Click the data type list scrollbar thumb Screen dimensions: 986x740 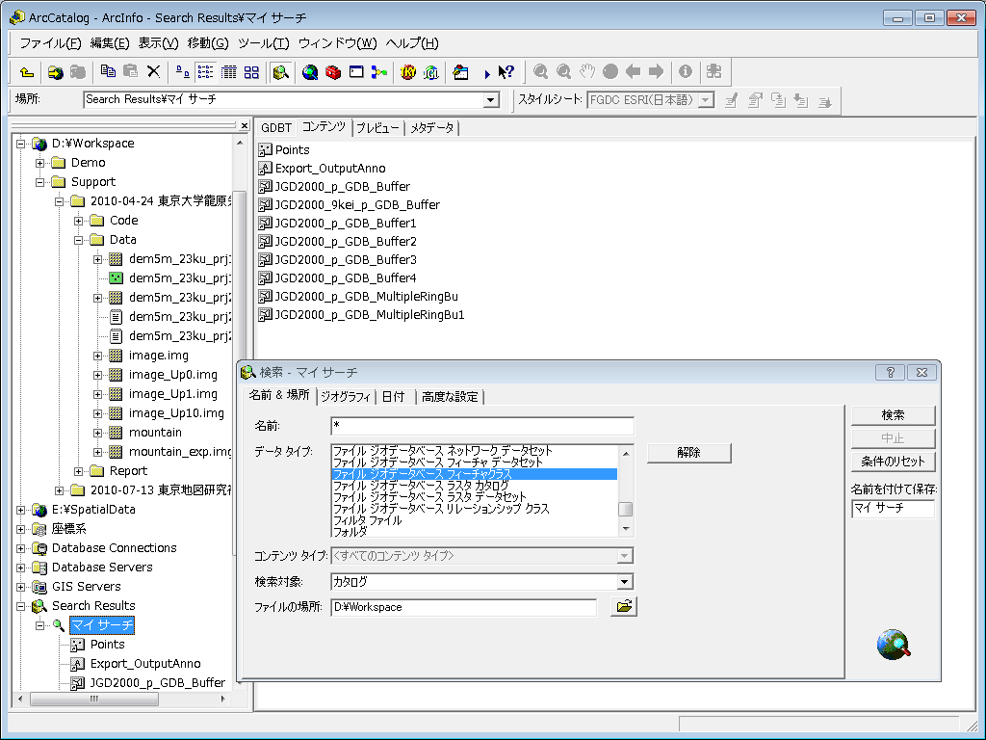click(626, 509)
